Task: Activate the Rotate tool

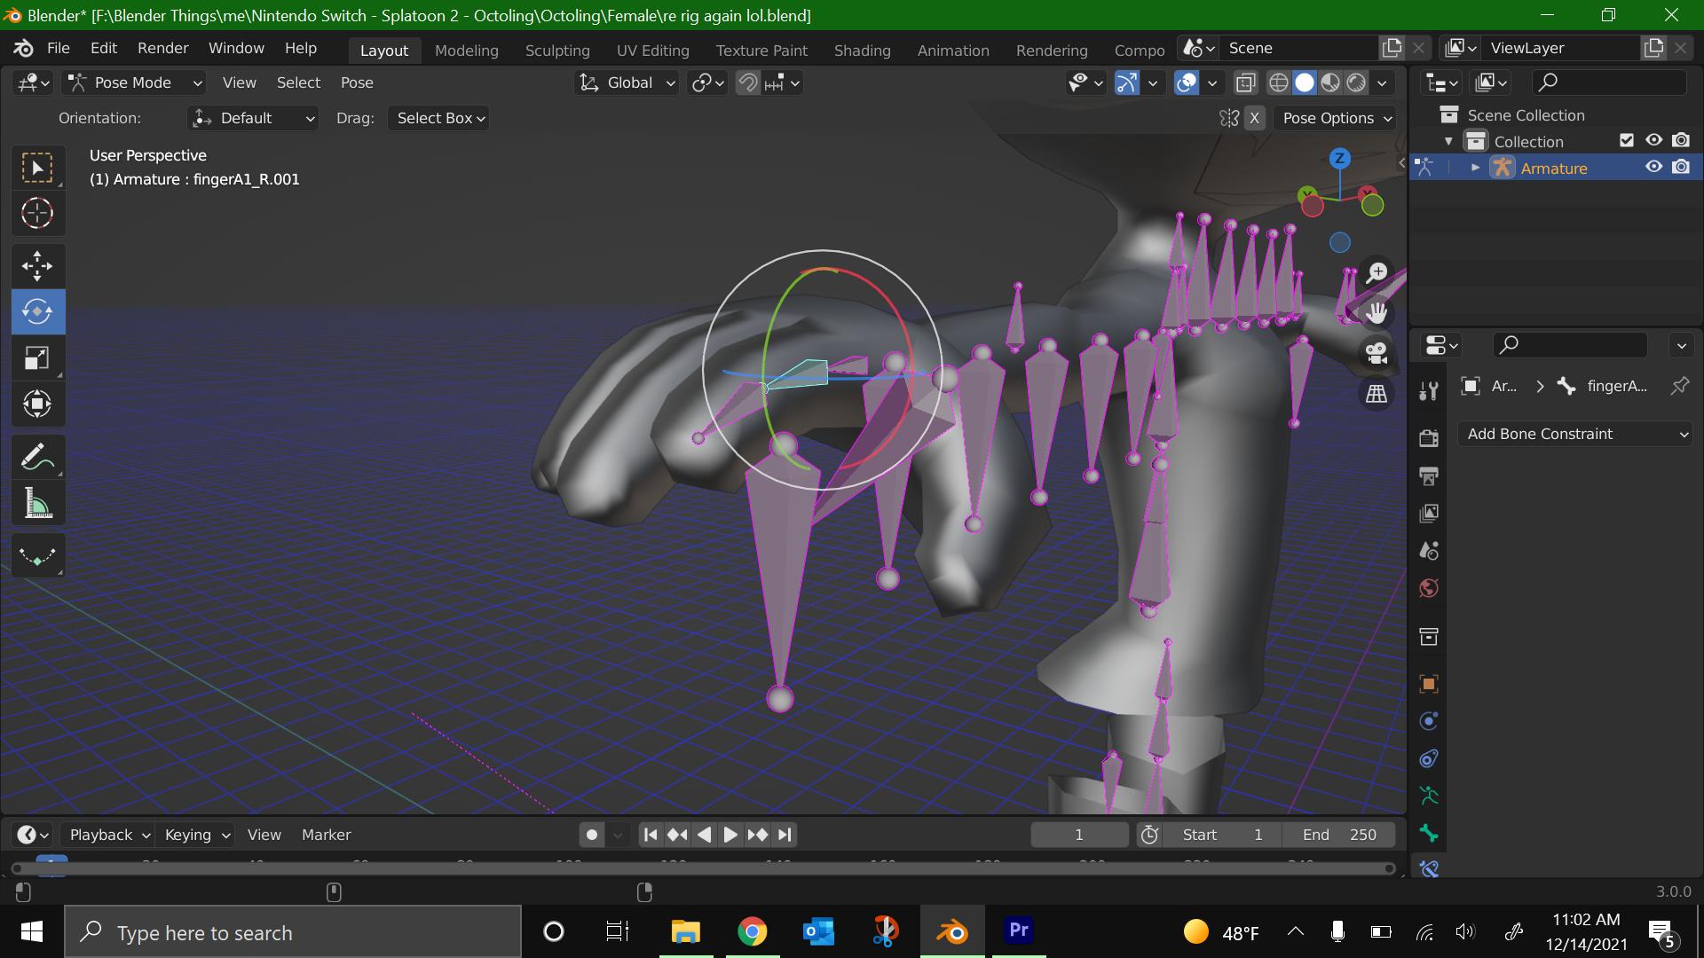Action: [37, 311]
